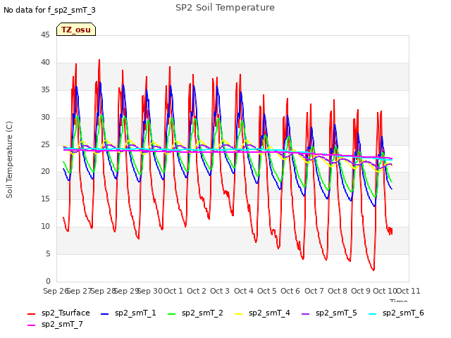The width and height of the screenshot is (451, 338).
Task: Click the 25 y-axis tick label
Action: click(45, 144)
